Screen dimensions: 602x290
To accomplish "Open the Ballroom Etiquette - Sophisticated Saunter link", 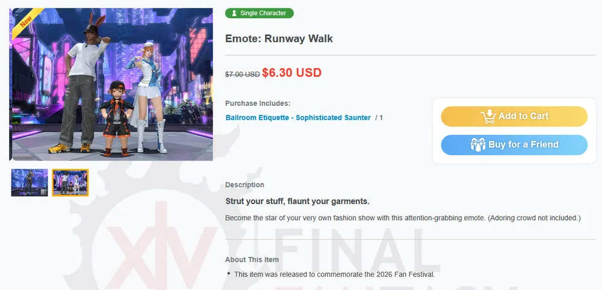I will (x=298, y=118).
